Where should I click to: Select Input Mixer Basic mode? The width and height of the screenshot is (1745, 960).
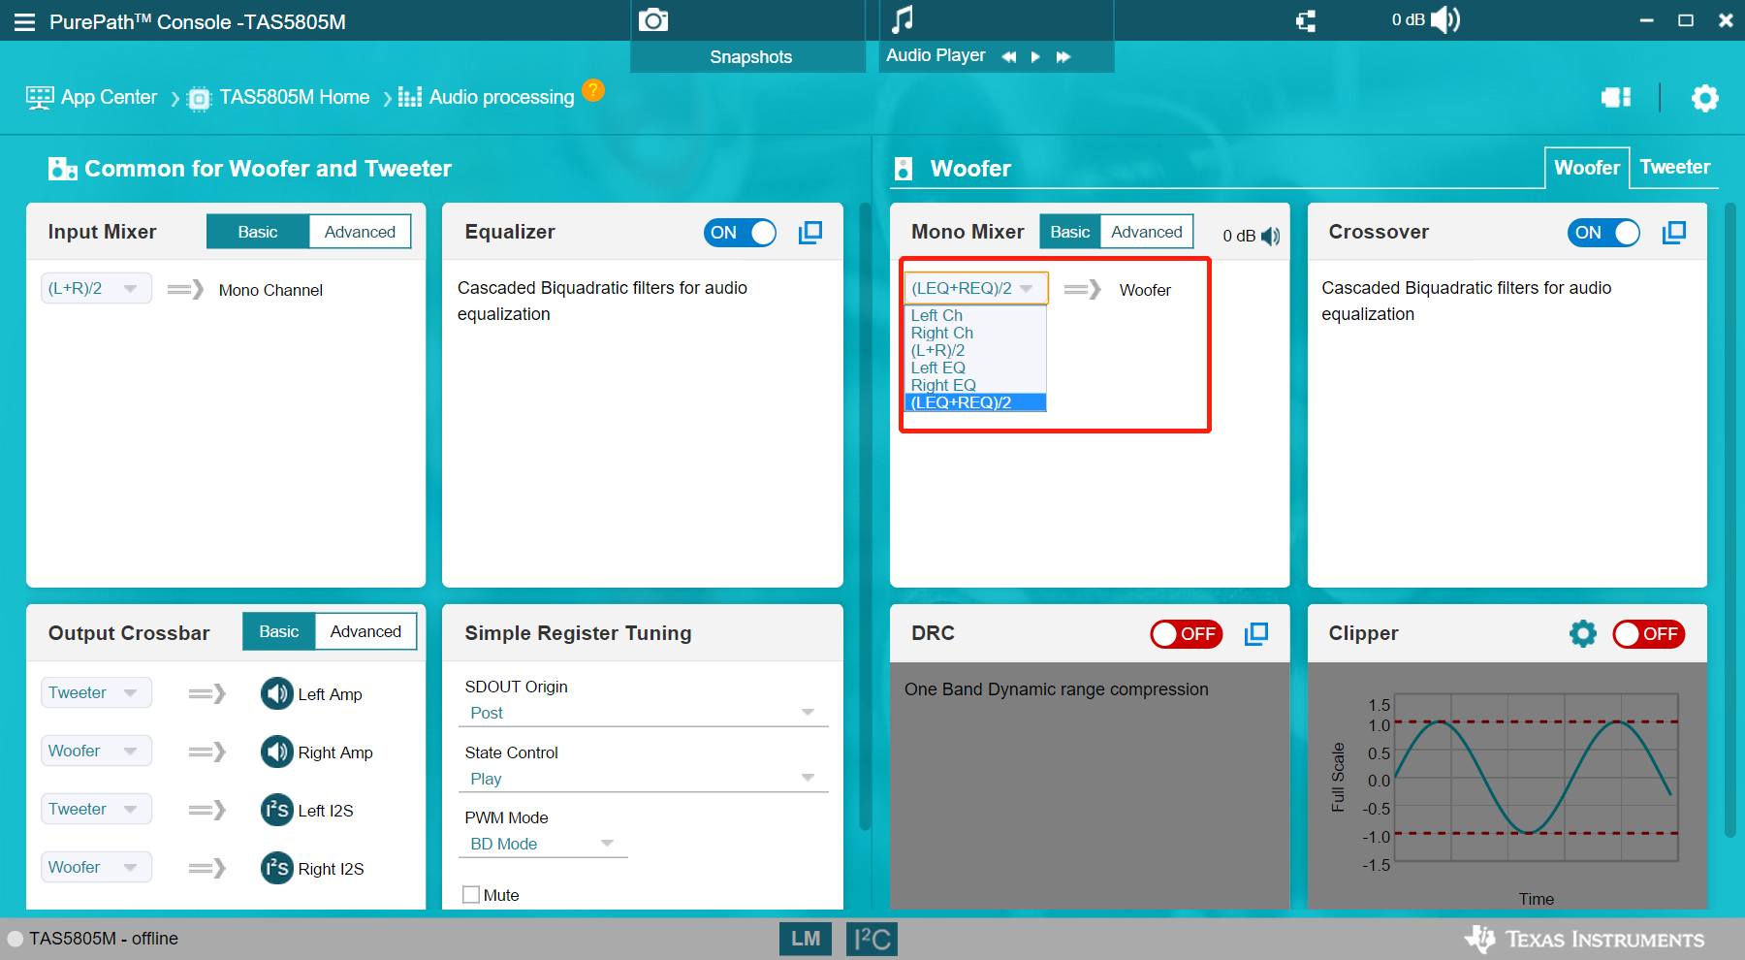(x=258, y=232)
